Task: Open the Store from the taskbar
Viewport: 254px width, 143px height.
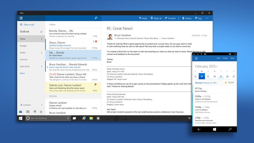Action: point(98,118)
